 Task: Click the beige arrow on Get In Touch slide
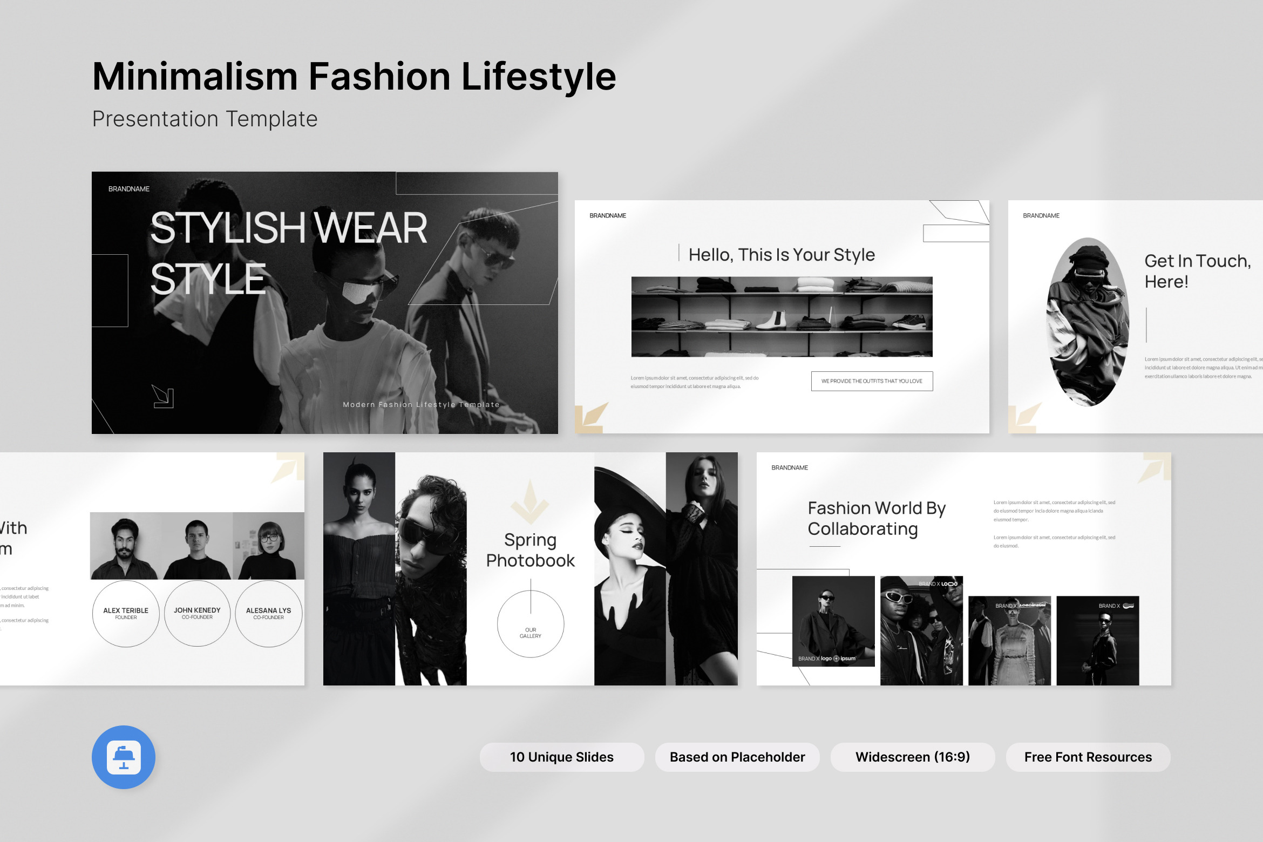pos(1025,417)
